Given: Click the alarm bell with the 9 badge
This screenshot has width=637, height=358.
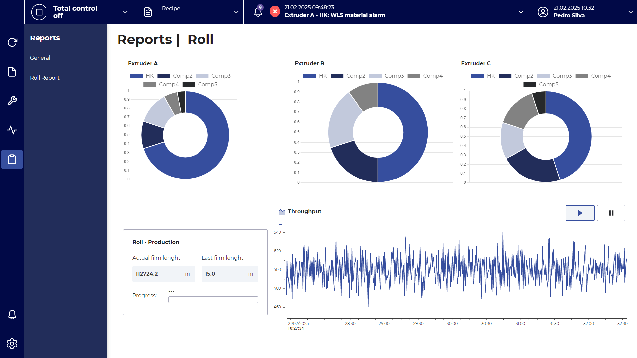Looking at the screenshot, I should point(258,12).
